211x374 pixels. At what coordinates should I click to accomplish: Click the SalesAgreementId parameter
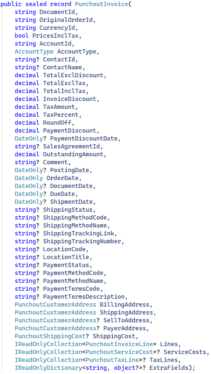[71, 146]
